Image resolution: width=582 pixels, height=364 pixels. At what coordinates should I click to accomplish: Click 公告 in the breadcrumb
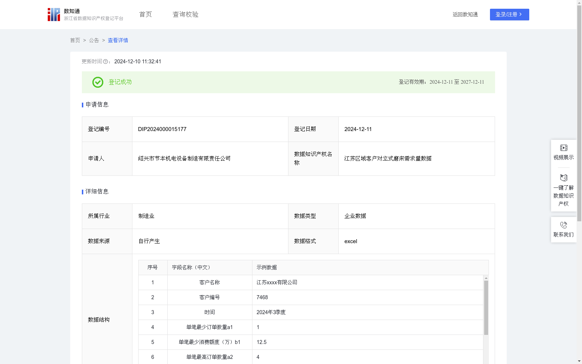(94, 40)
